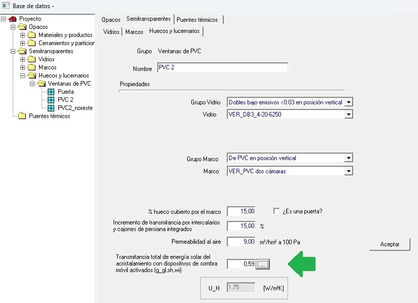Select the Huecos y lucernarios tree label
This screenshot has height=303, width=418.
pos(64,75)
